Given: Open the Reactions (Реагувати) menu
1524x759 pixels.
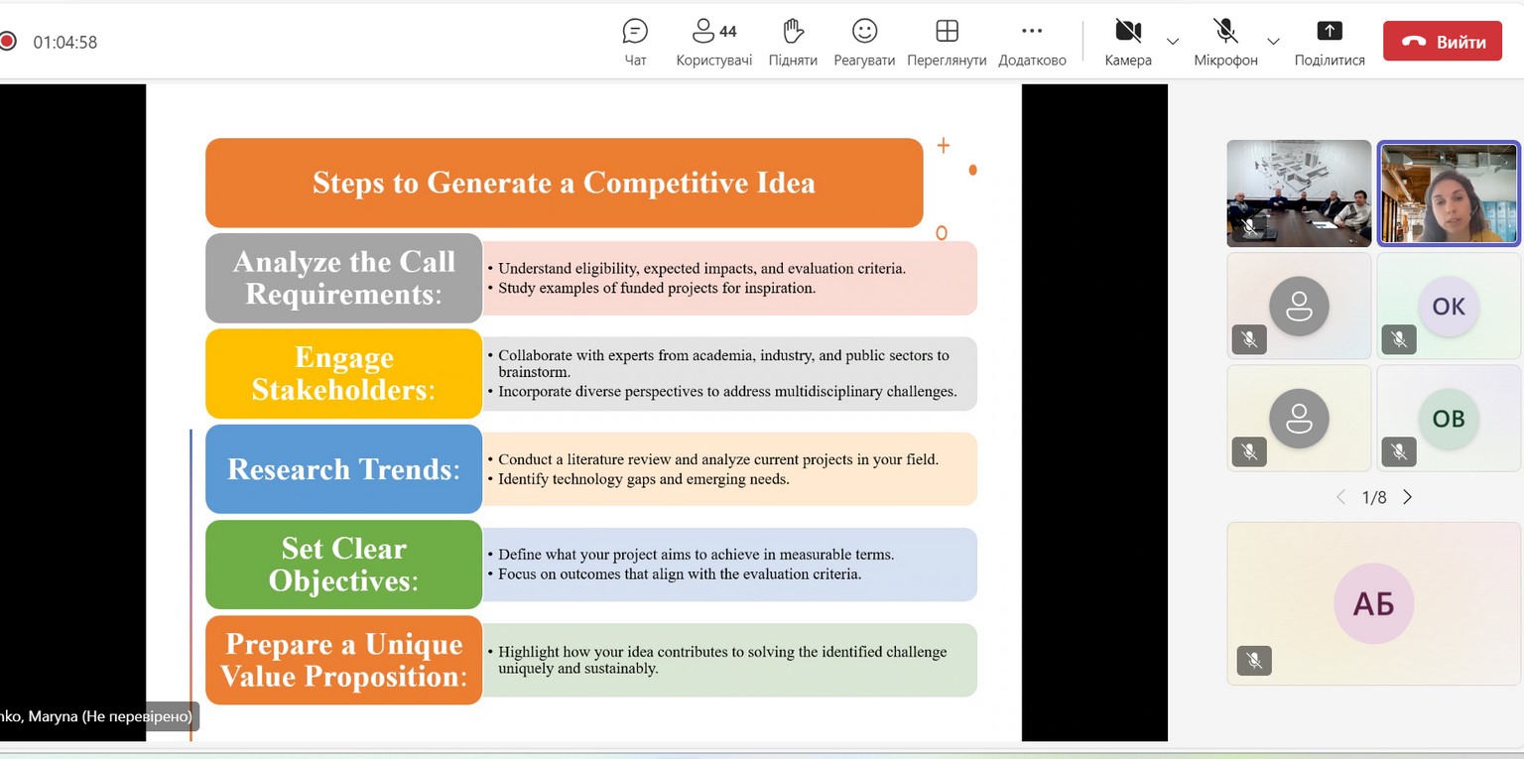Looking at the screenshot, I should tap(864, 42).
